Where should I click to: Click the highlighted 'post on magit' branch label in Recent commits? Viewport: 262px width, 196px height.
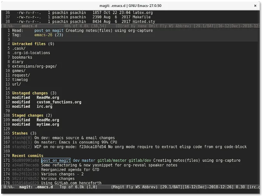(x=56, y=160)
